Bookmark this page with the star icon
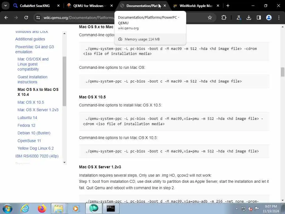 210,18
